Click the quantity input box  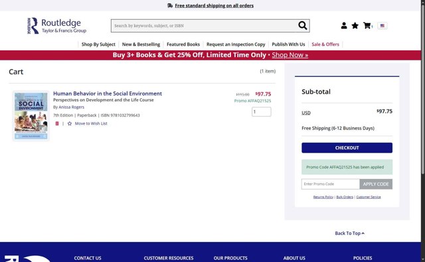[x=261, y=112]
